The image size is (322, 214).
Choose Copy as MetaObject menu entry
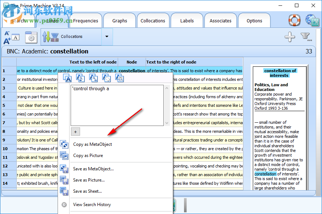pyautogui.click(x=92, y=144)
